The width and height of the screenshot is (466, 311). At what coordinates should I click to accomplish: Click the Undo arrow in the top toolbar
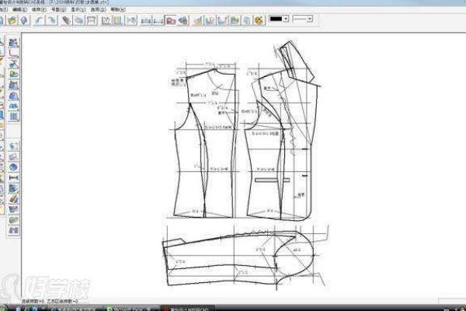pyautogui.click(x=37, y=19)
